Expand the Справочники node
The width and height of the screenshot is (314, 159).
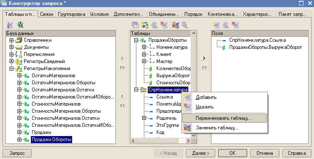point(11,40)
